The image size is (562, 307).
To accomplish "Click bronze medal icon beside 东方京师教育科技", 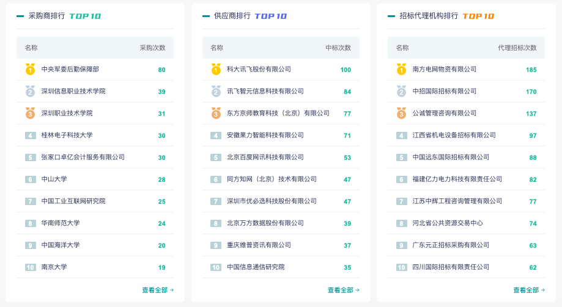I will click(216, 113).
